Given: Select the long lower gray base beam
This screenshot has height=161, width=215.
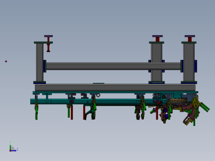Looking at the screenshot, I should coord(115,88).
